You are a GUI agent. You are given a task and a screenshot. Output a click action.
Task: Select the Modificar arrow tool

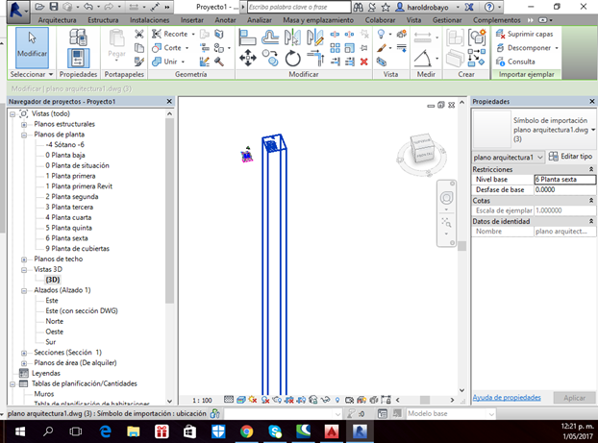32,47
